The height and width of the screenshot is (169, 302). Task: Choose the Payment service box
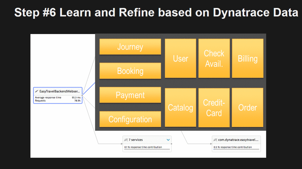coord(130,95)
